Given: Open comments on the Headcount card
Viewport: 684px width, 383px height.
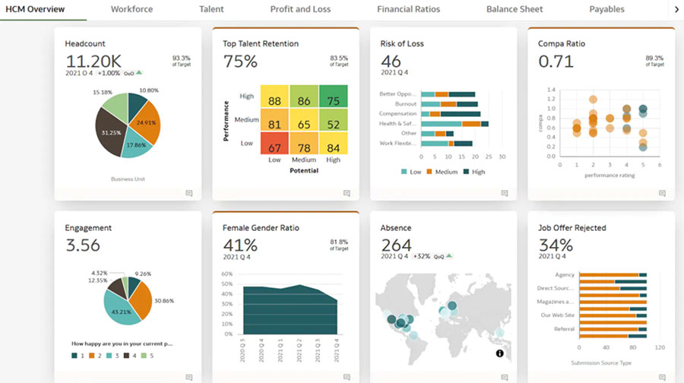Looking at the screenshot, I should [189, 194].
